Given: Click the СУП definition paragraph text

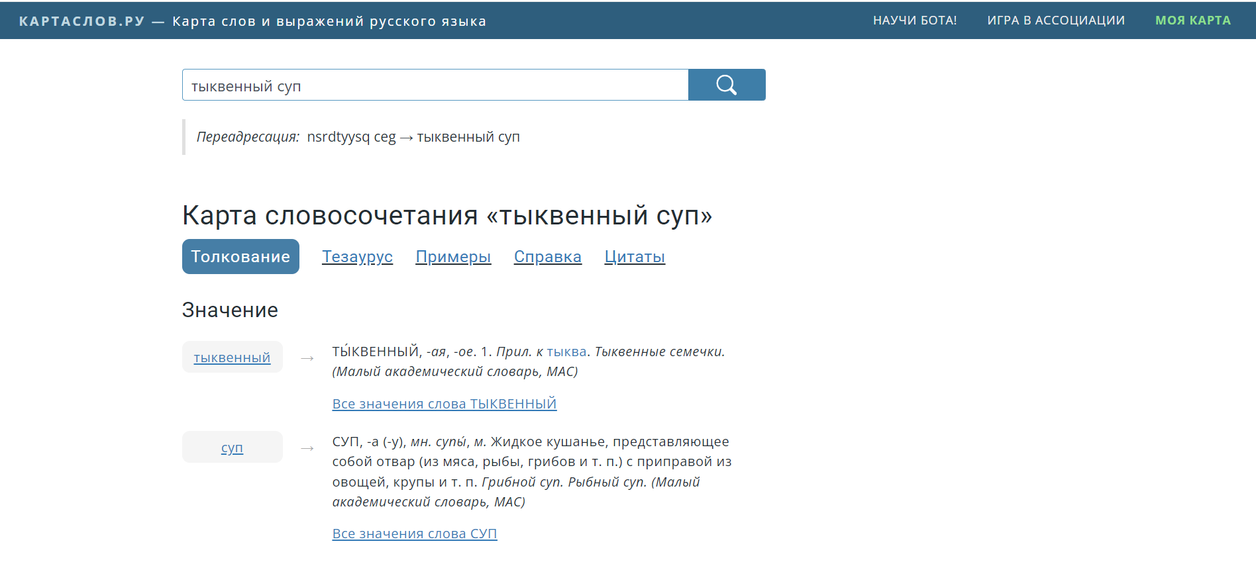Looking at the screenshot, I should point(532,471).
